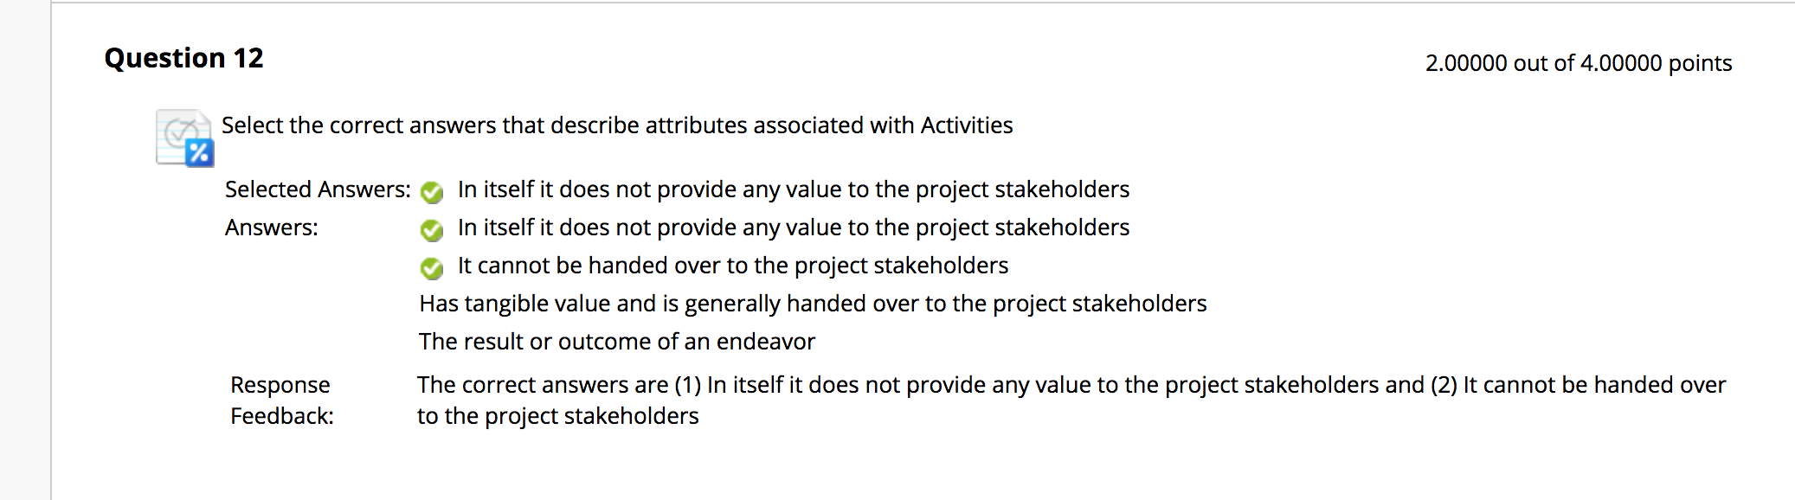
Task: Select the chosen answer text in Selected Answers row
Action: pos(793,189)
